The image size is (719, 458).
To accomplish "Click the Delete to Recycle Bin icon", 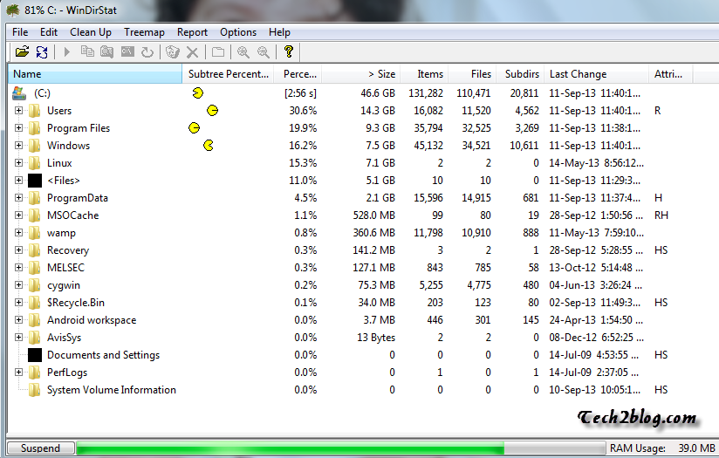I will tap(173, 51).
